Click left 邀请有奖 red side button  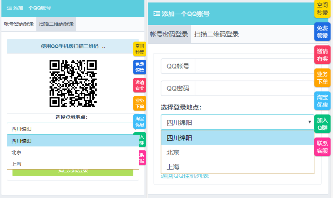(x=140, y=85)
